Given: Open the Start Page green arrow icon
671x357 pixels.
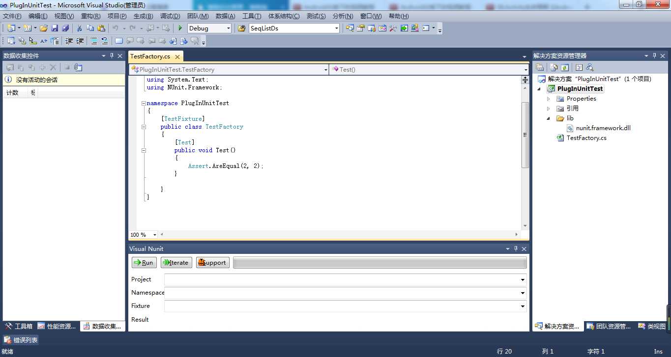Looking at the screenshot, I should (404, 28).
